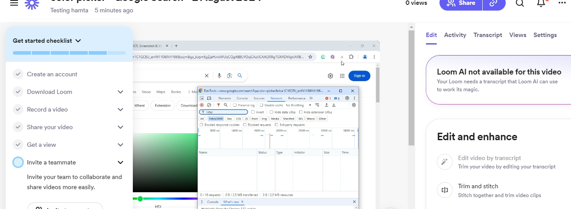Screen dimensions: 571x209
Task: Select the Fetch/XHR filter chip in DevTools
Action: tap(216, 119)
